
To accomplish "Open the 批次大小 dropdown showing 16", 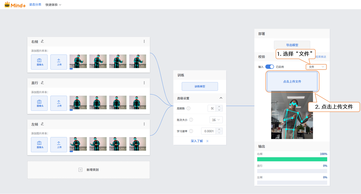I will tap(216, 120).
